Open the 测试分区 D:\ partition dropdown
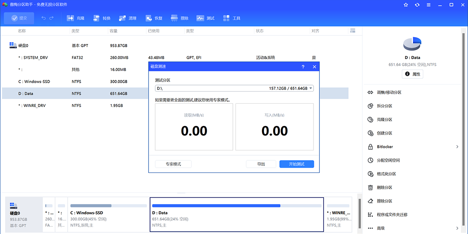The width and height of the screenshot is (468, 234). click(x=234, y=89)
